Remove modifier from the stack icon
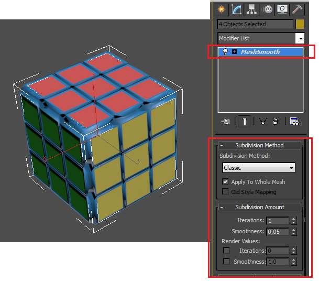This screenshot has width=319, height=281. (275, 122)
